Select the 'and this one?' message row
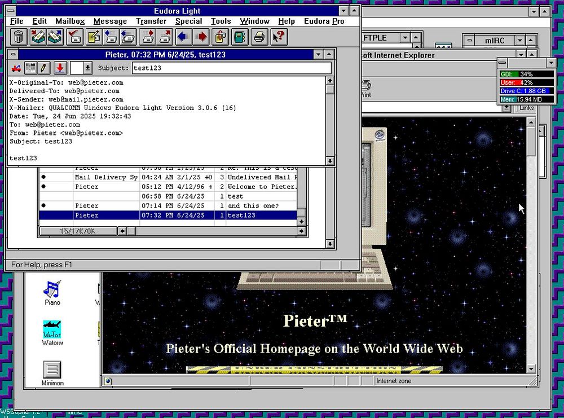The width and height of the screenshot is (564, 418). pyautogui.click(x=168, y=206)
